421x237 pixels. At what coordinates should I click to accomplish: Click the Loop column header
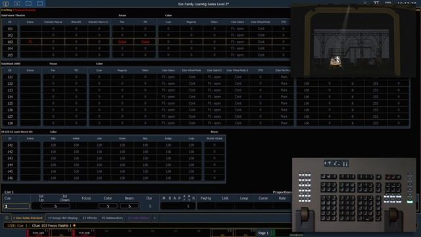[244, 198]
